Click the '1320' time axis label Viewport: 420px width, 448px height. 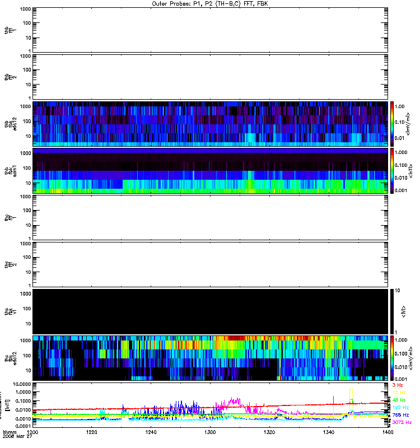click(269, 432)
